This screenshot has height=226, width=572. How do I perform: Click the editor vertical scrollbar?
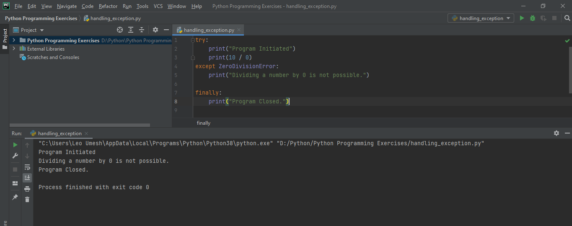[x=570, y=64]
